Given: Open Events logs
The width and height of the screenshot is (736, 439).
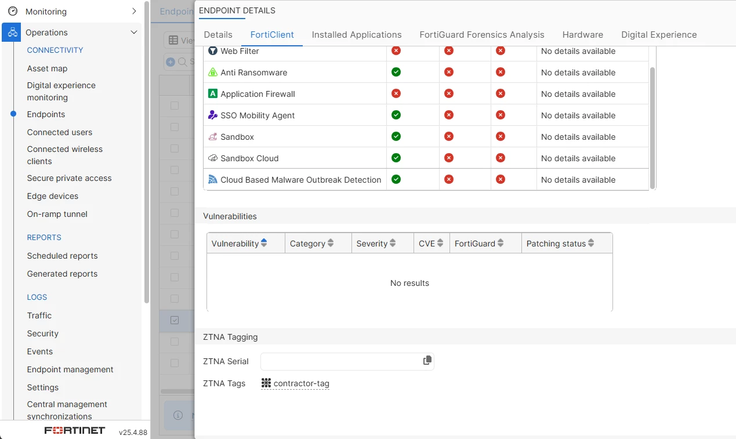Looking at the screenshot, I should pyautogui.click(x=39, y=351).
